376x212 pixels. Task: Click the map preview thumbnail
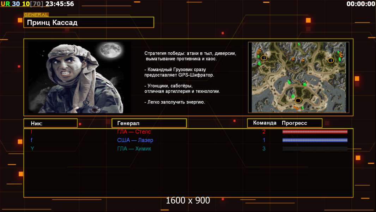point(298,77)
